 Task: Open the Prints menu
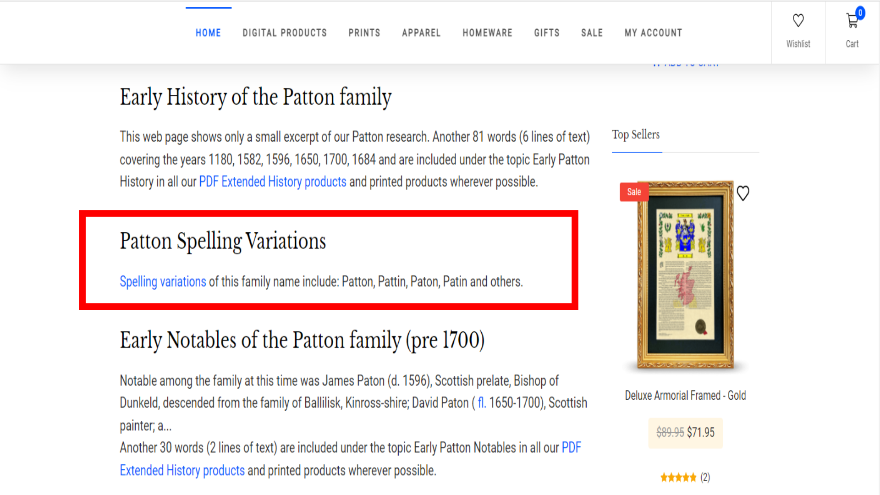(364, 33)
